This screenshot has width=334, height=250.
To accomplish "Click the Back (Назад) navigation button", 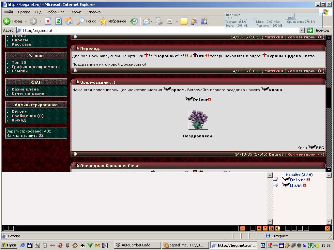I will tap(13, 21).
